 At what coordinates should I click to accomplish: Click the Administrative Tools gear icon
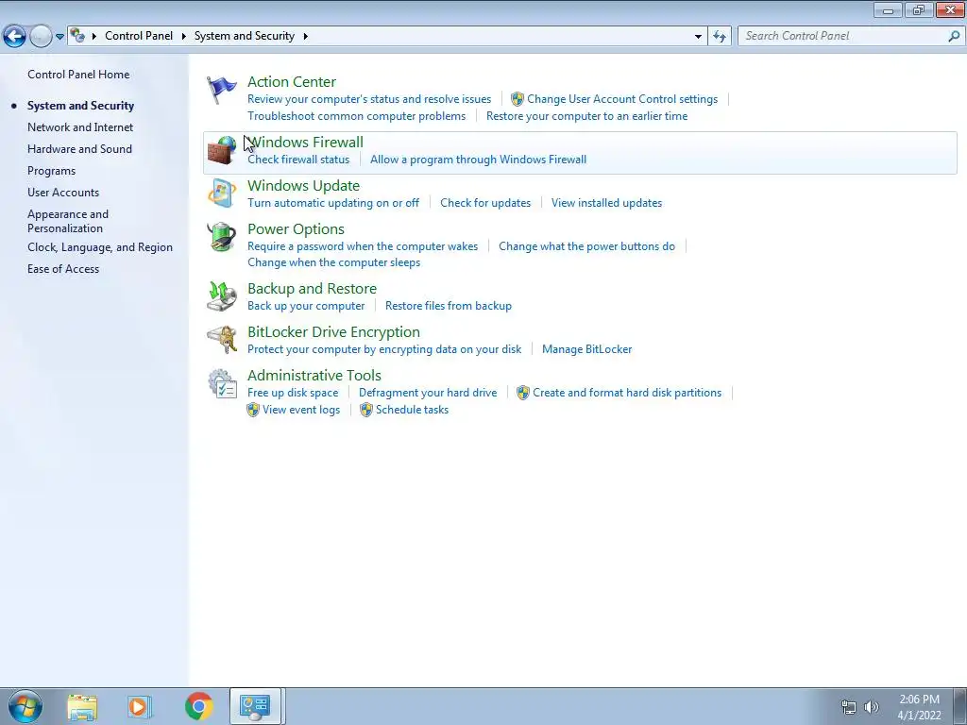222,383
